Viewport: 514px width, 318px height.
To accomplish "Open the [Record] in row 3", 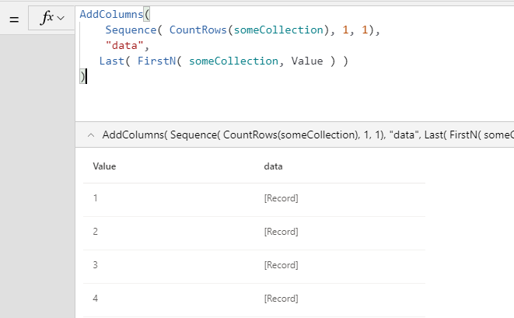I will click(x=281, y=265).
